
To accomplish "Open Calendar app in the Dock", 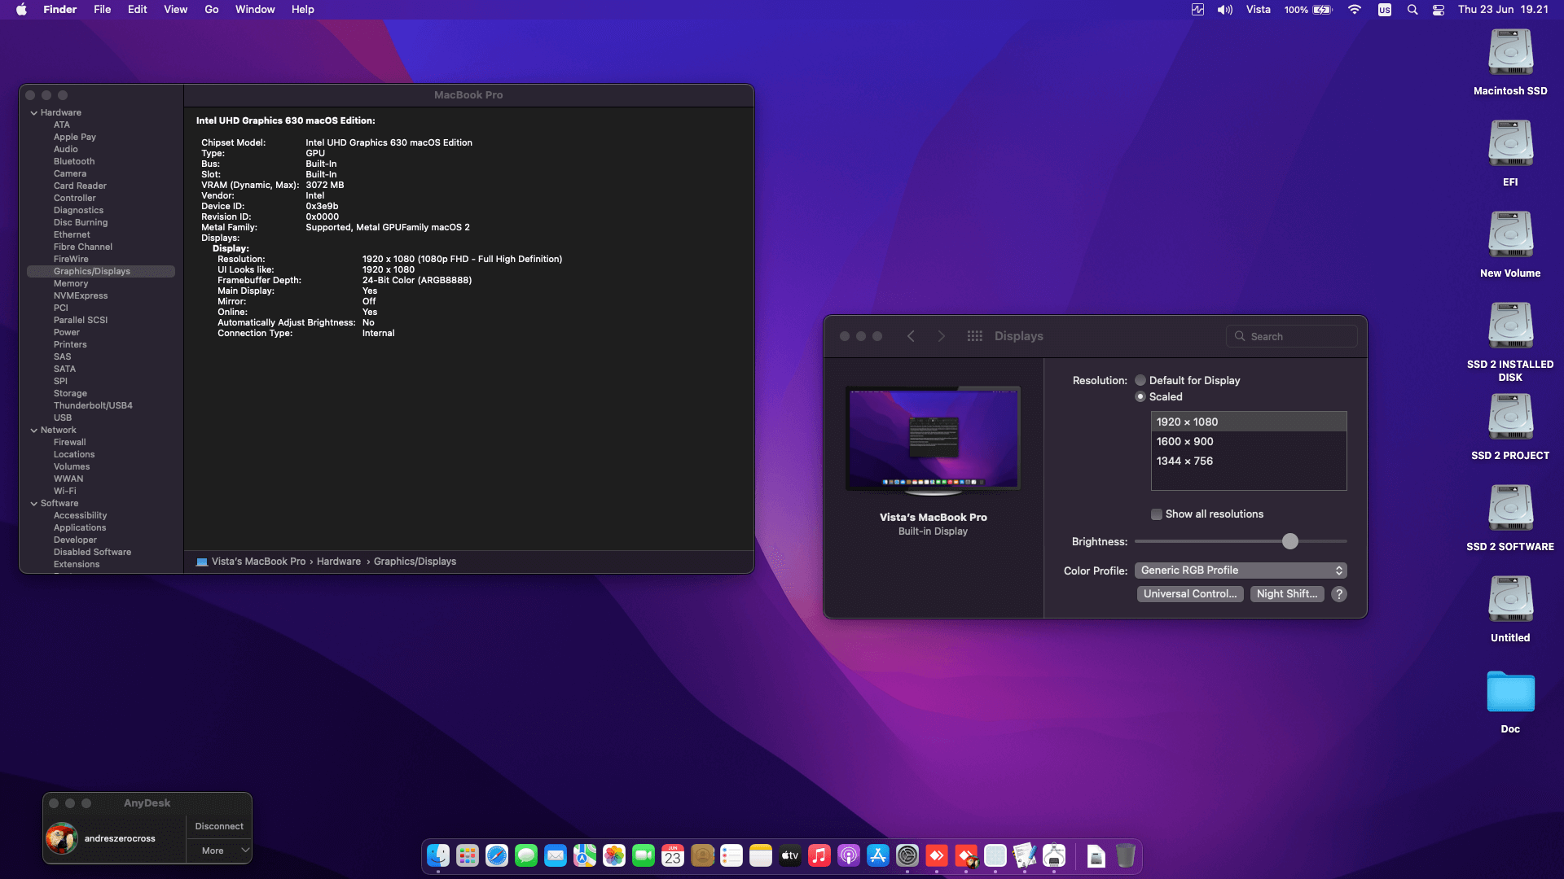I will point(673,855).
